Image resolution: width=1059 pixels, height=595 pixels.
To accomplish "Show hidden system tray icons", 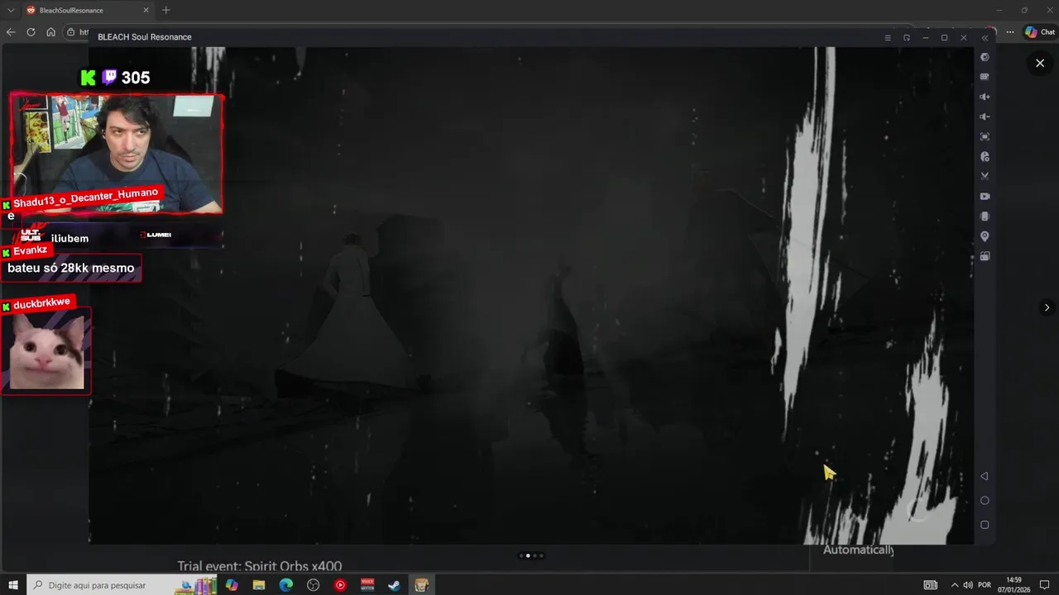I will (x=955, y=585).
